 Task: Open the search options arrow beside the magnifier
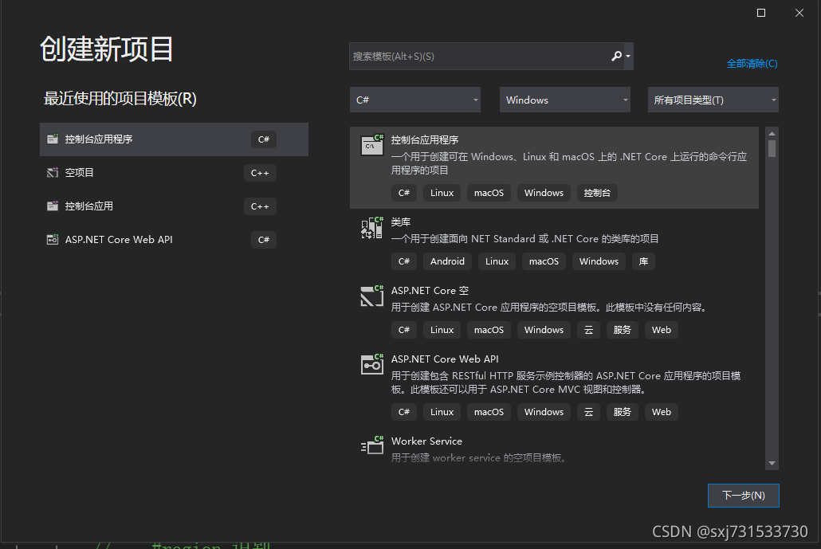pyautogui.click(x=628, y=56)
